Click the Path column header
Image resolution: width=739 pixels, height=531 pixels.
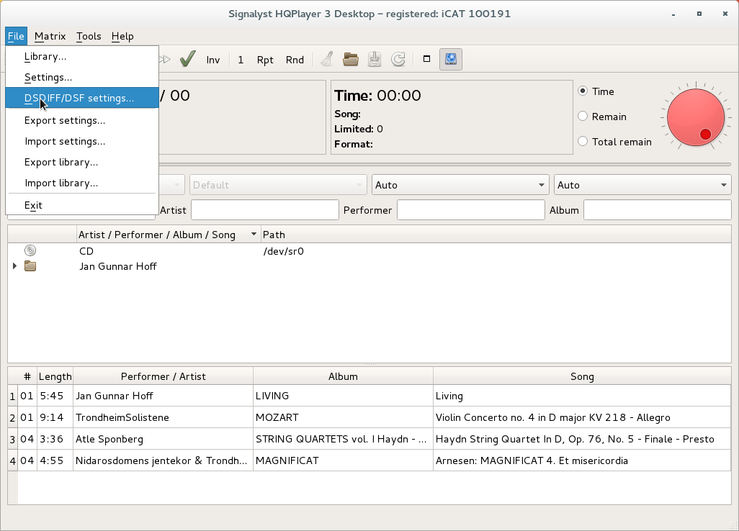pyautogui.click(x=496, y=235)
